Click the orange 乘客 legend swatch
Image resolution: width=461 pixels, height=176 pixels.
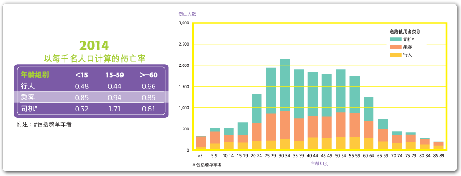pos(396,47)
